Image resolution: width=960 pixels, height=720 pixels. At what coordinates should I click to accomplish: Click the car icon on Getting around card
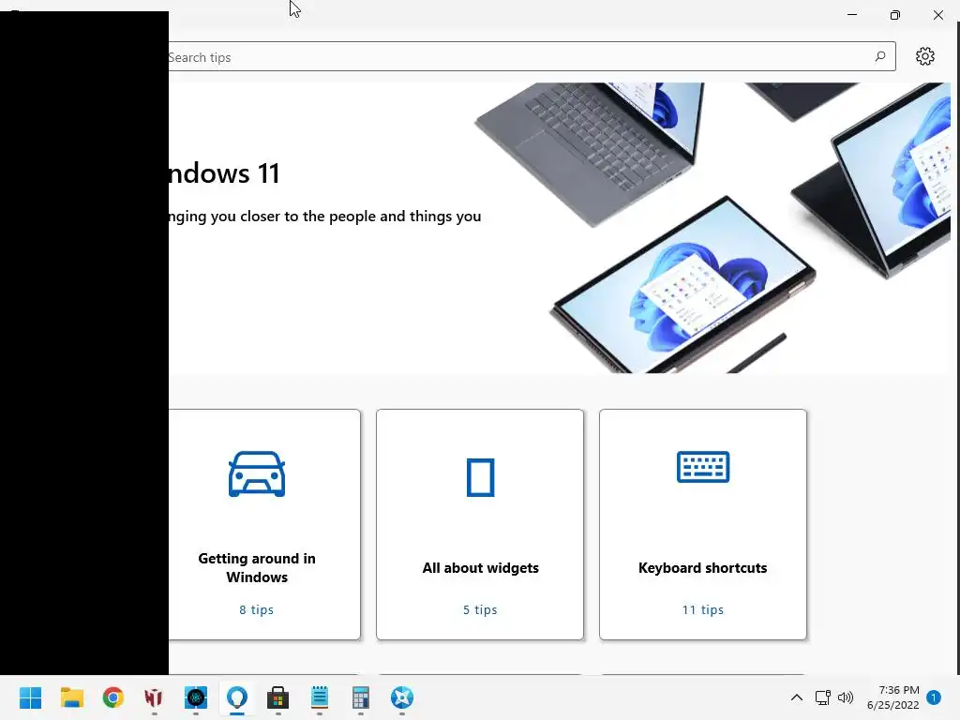point(257,474)
